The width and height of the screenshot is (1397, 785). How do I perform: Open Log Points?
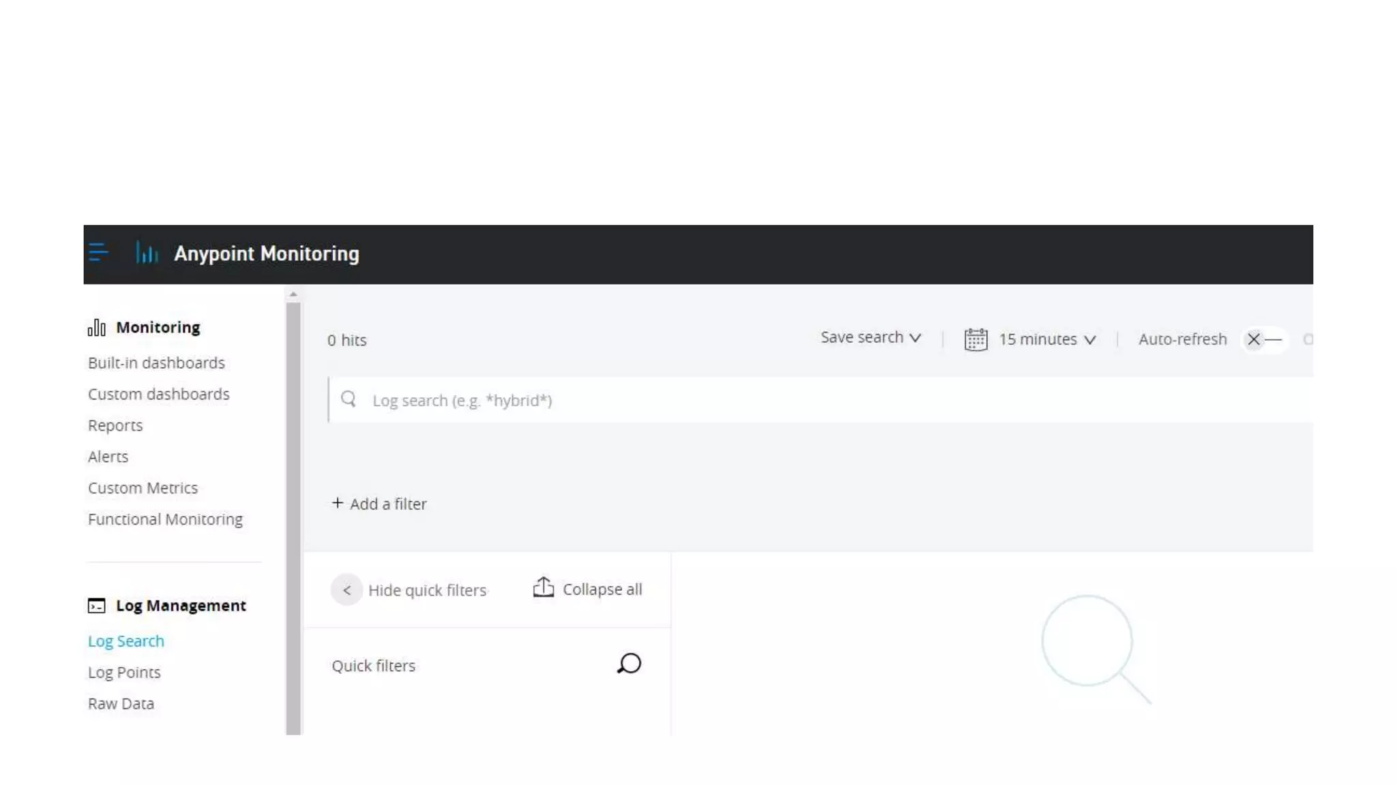pyautogui.click(x=124, y=673)
